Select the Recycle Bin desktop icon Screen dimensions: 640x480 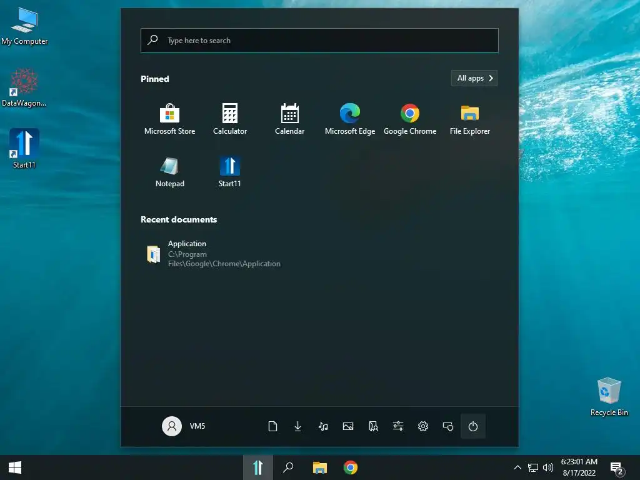(x=609, y=397)
